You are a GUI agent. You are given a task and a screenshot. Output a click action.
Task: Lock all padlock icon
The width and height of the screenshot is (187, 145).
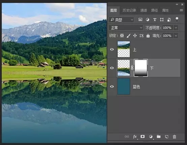[148, 36]
